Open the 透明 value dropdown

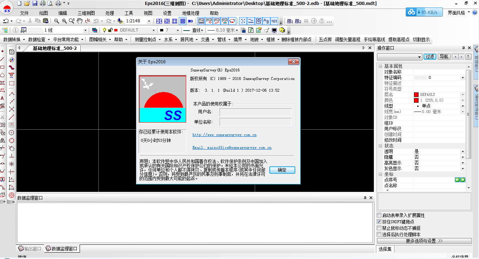click(463, 152)
